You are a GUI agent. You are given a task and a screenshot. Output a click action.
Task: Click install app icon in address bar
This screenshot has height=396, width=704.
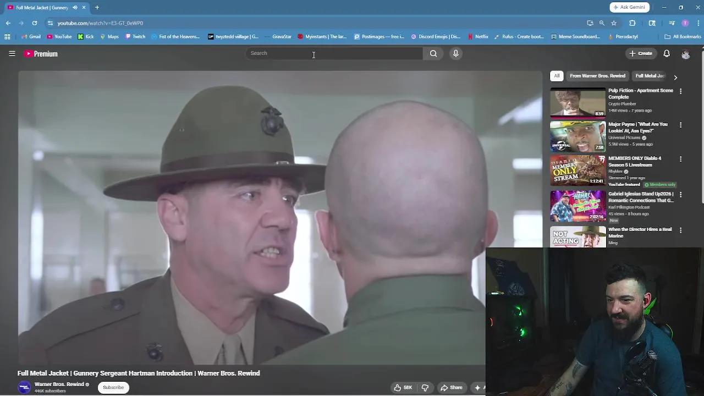(x=590, y=23)
